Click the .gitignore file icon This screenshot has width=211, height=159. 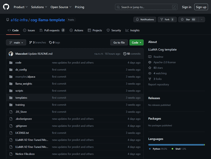pyautogui.click(x=11, y=126)
